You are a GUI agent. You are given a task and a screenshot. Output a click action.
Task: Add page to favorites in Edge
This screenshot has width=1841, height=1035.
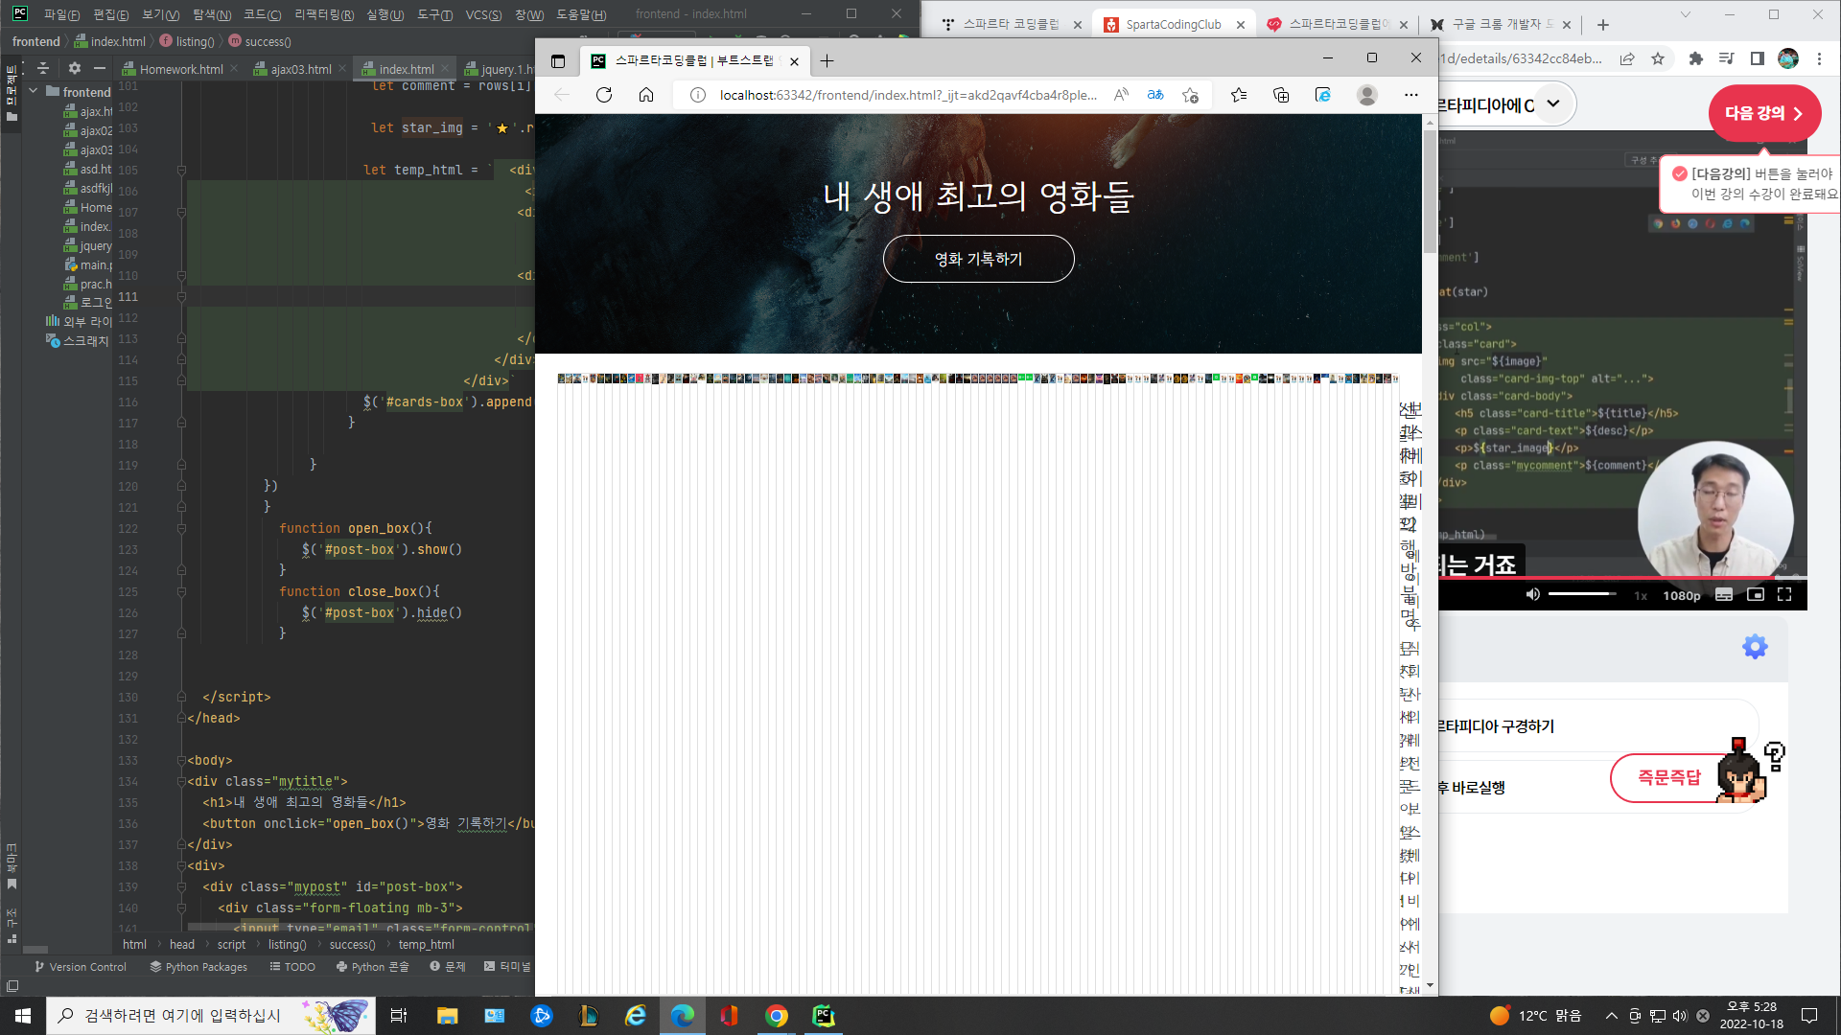click(x=1191, y=95)
